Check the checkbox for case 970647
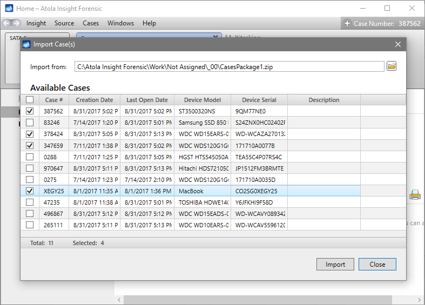Screen dimensions: 425x305 tap(30, 168)
